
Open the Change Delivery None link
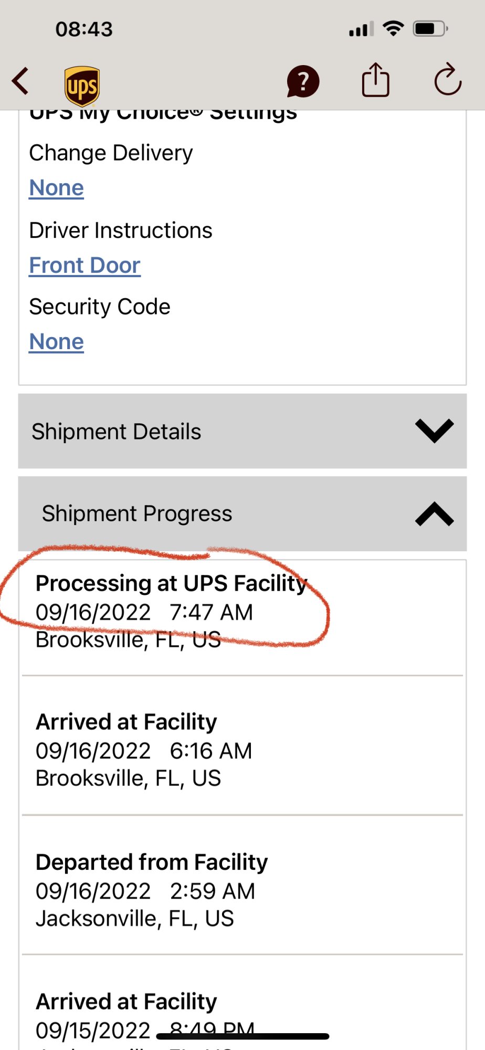57,188
